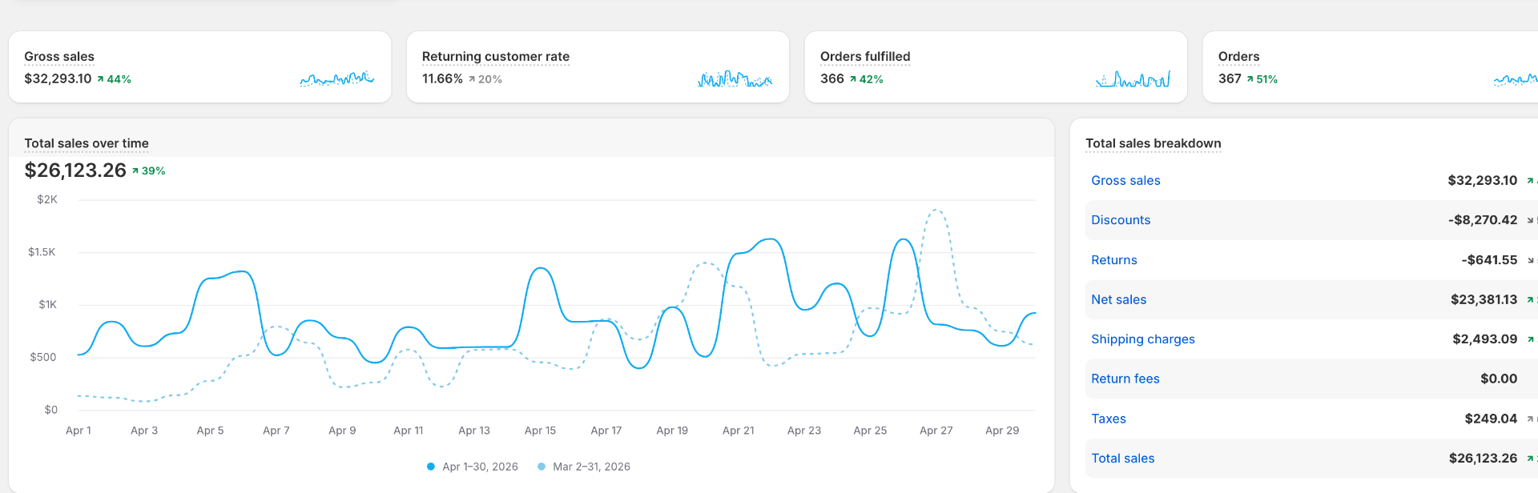Click the $26,123.26 chart total
Screen dimensions: 1538x493
75,170
